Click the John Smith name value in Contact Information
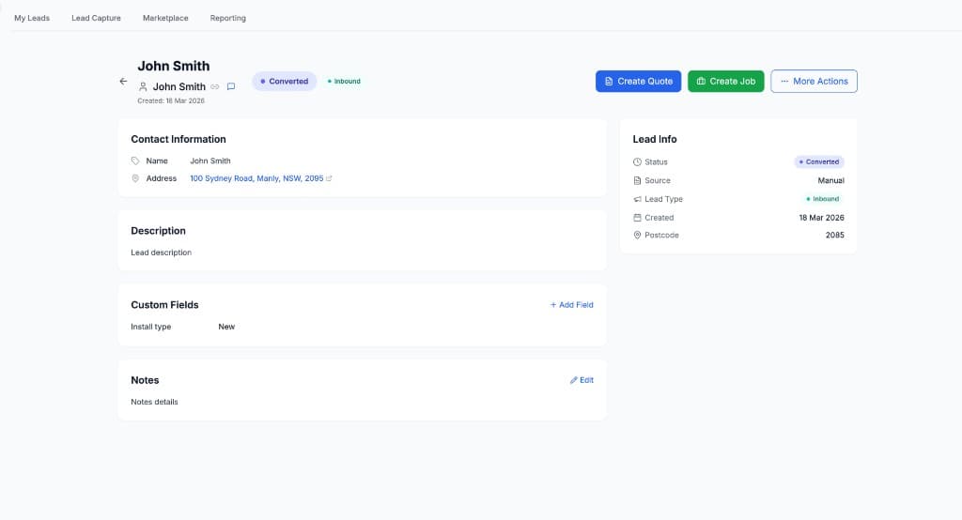This screenshot has width=962, height=520. (x=210, y=161)
